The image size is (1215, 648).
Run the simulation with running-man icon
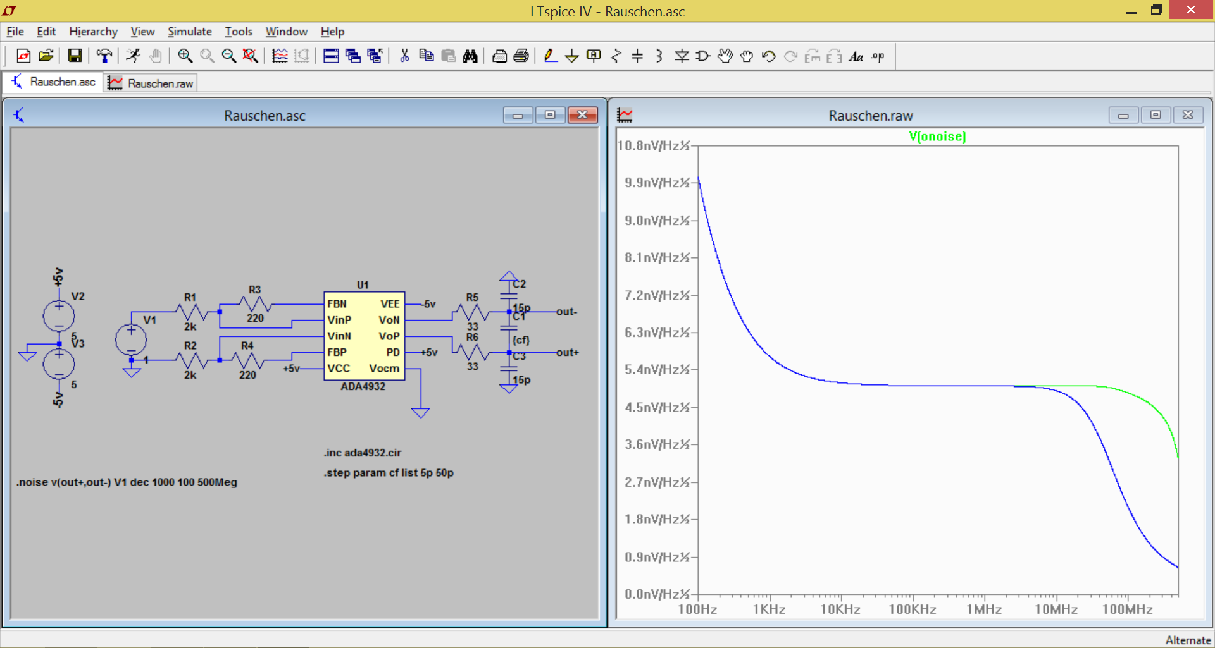133,56
